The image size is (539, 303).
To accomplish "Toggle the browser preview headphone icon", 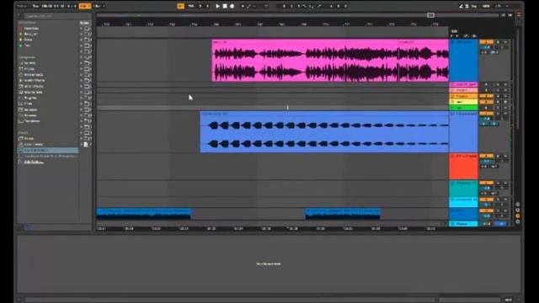I will pos(29,226).
